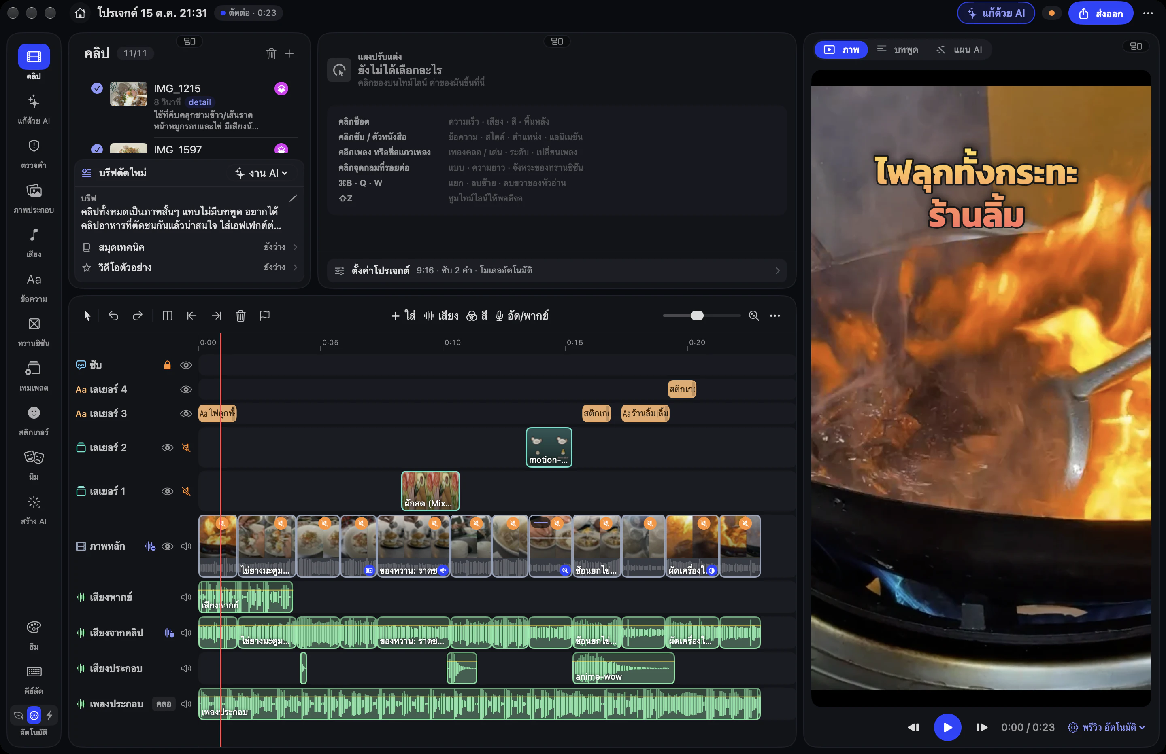Click the redo arrow in timeline toolbar
Screen dimensions: 1166x754
point(138,316)
